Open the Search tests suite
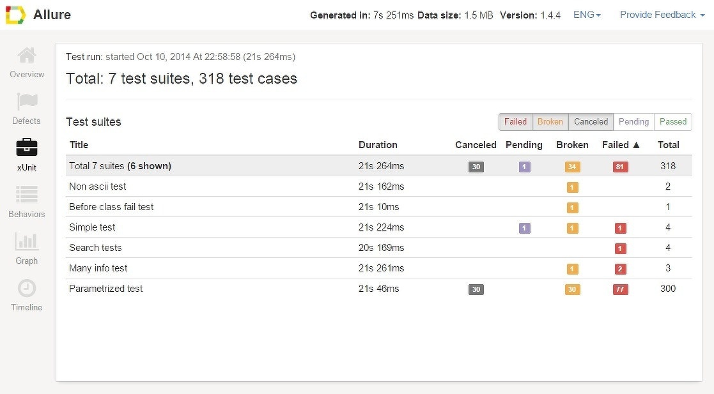 point(95,248)
